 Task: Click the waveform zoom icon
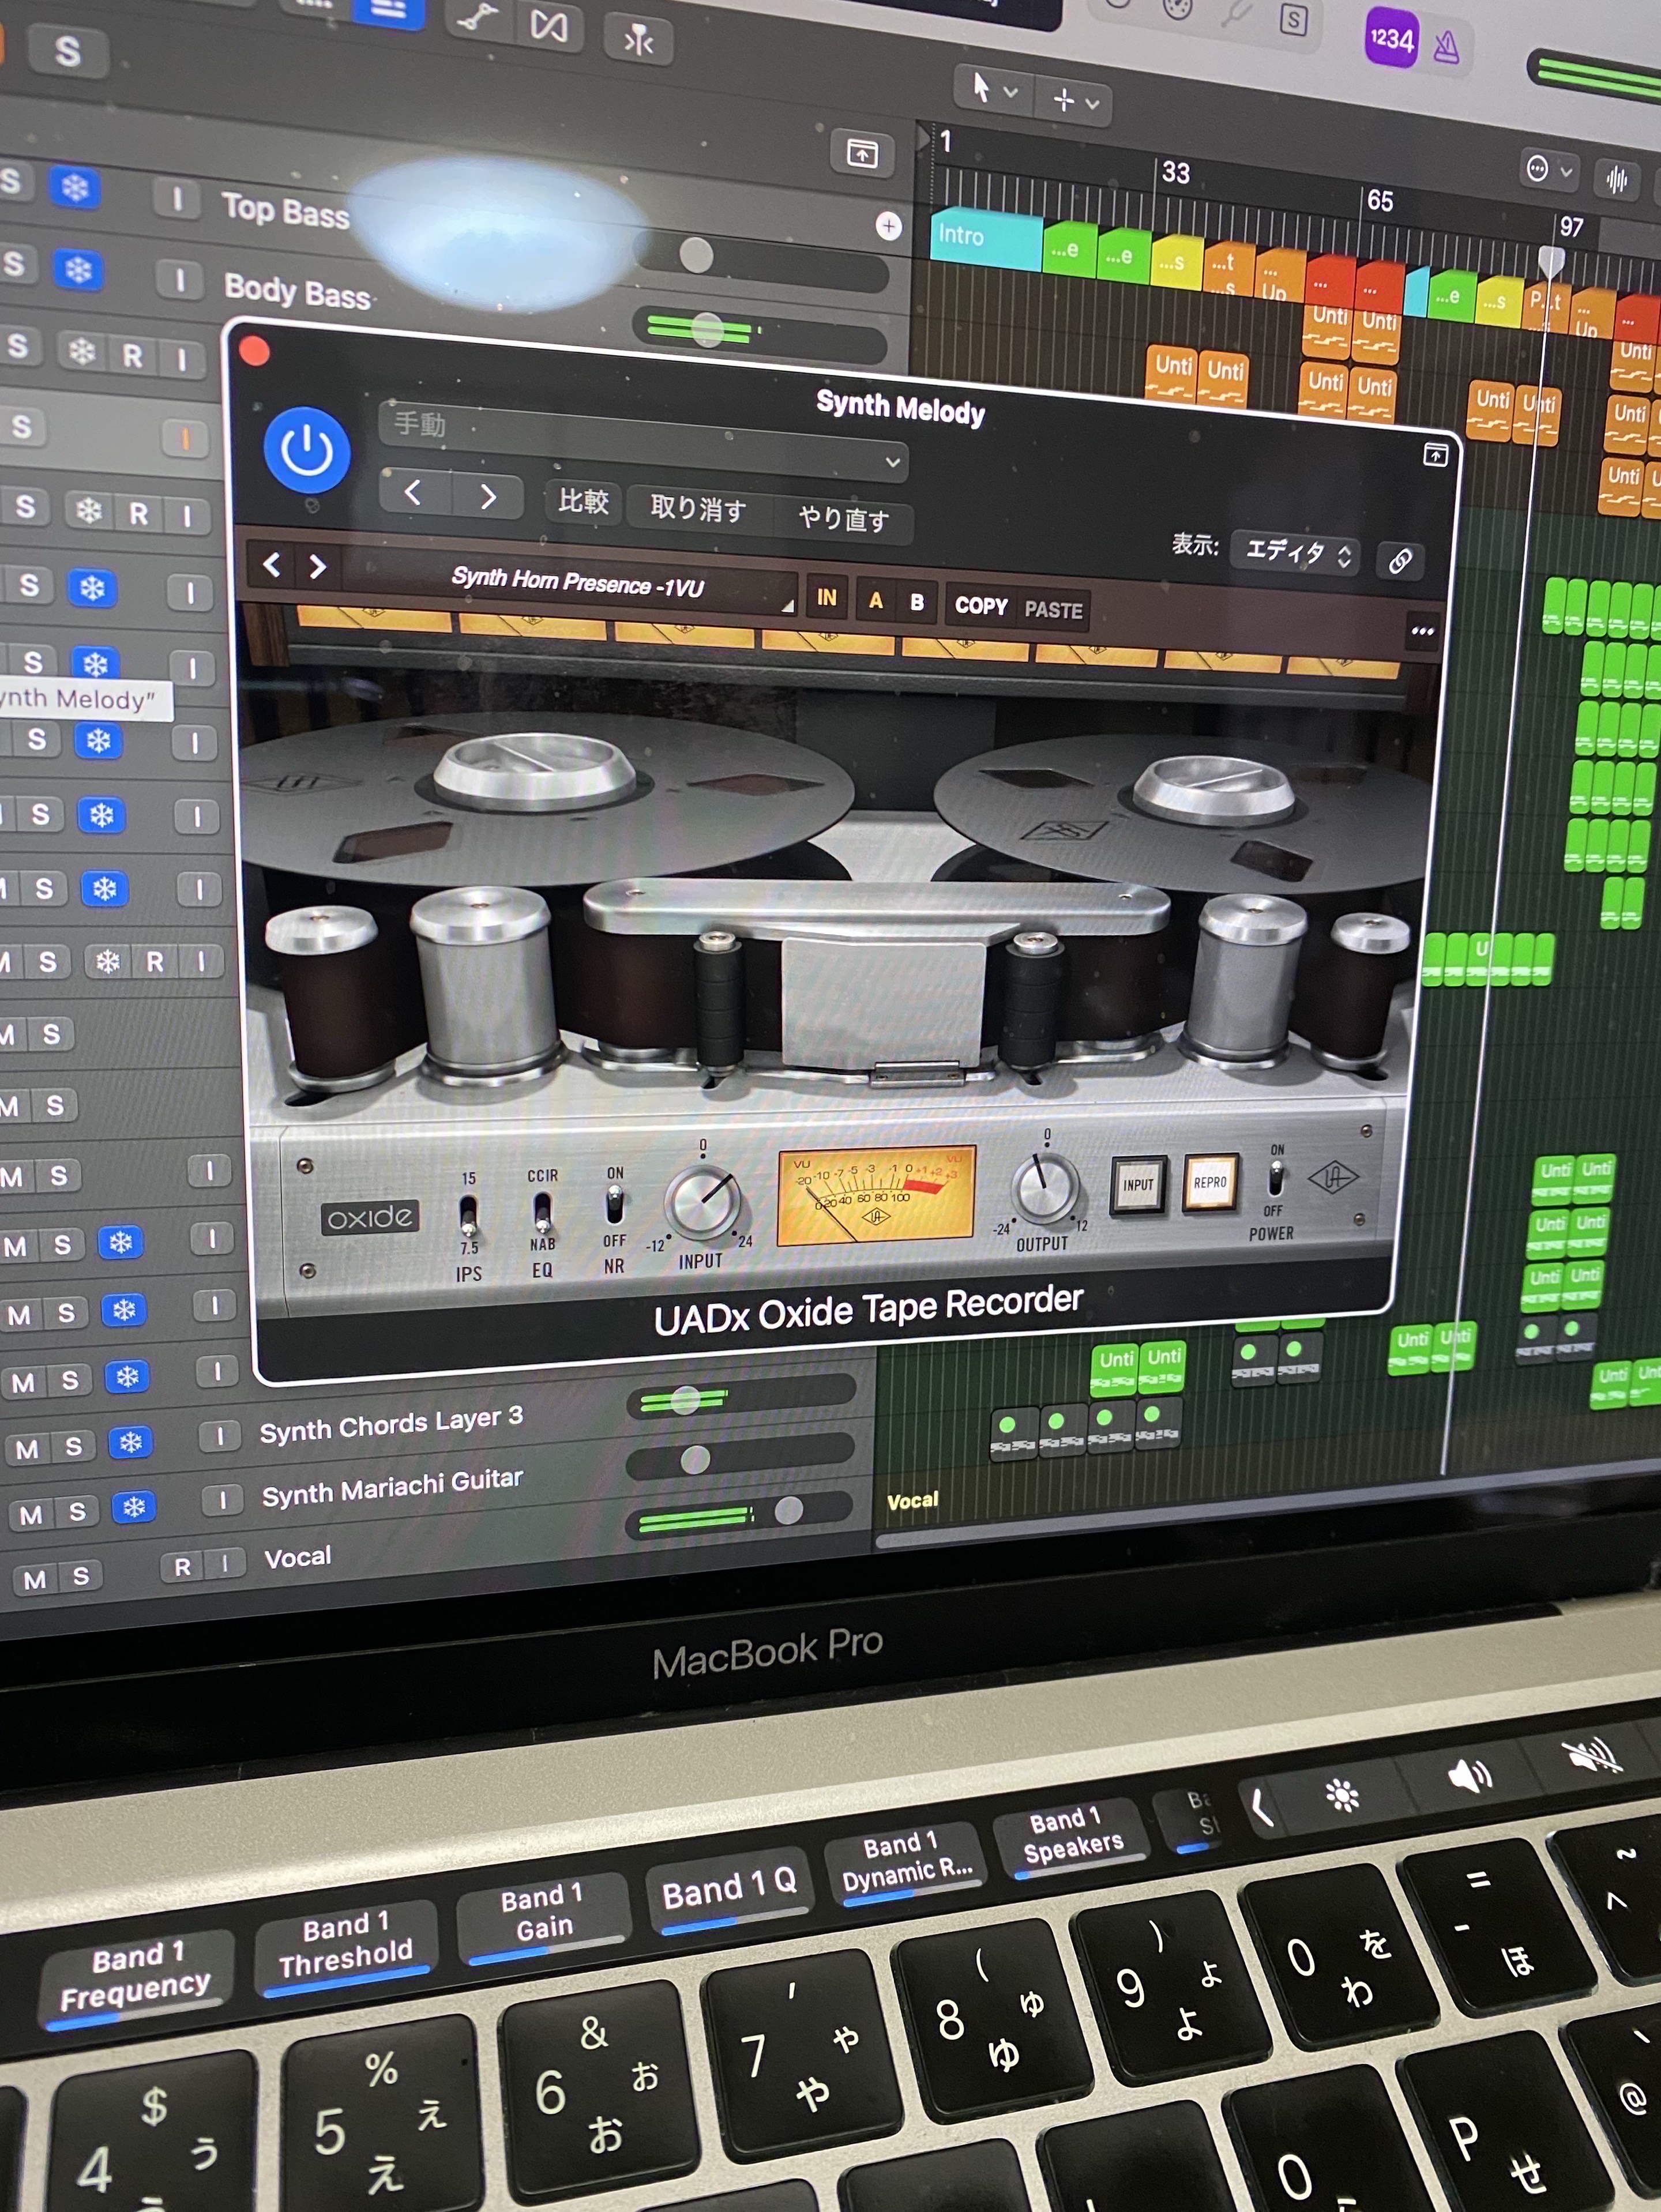click(1616, 178)
